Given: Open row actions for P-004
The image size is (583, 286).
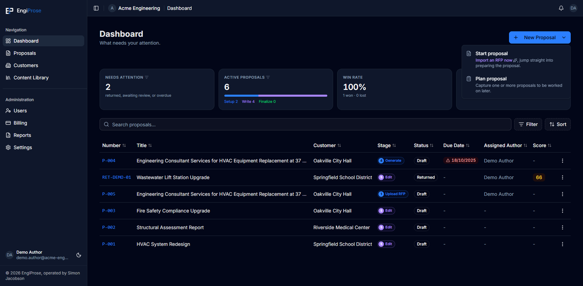Looking at the screenshot, I should click(562, 161).
